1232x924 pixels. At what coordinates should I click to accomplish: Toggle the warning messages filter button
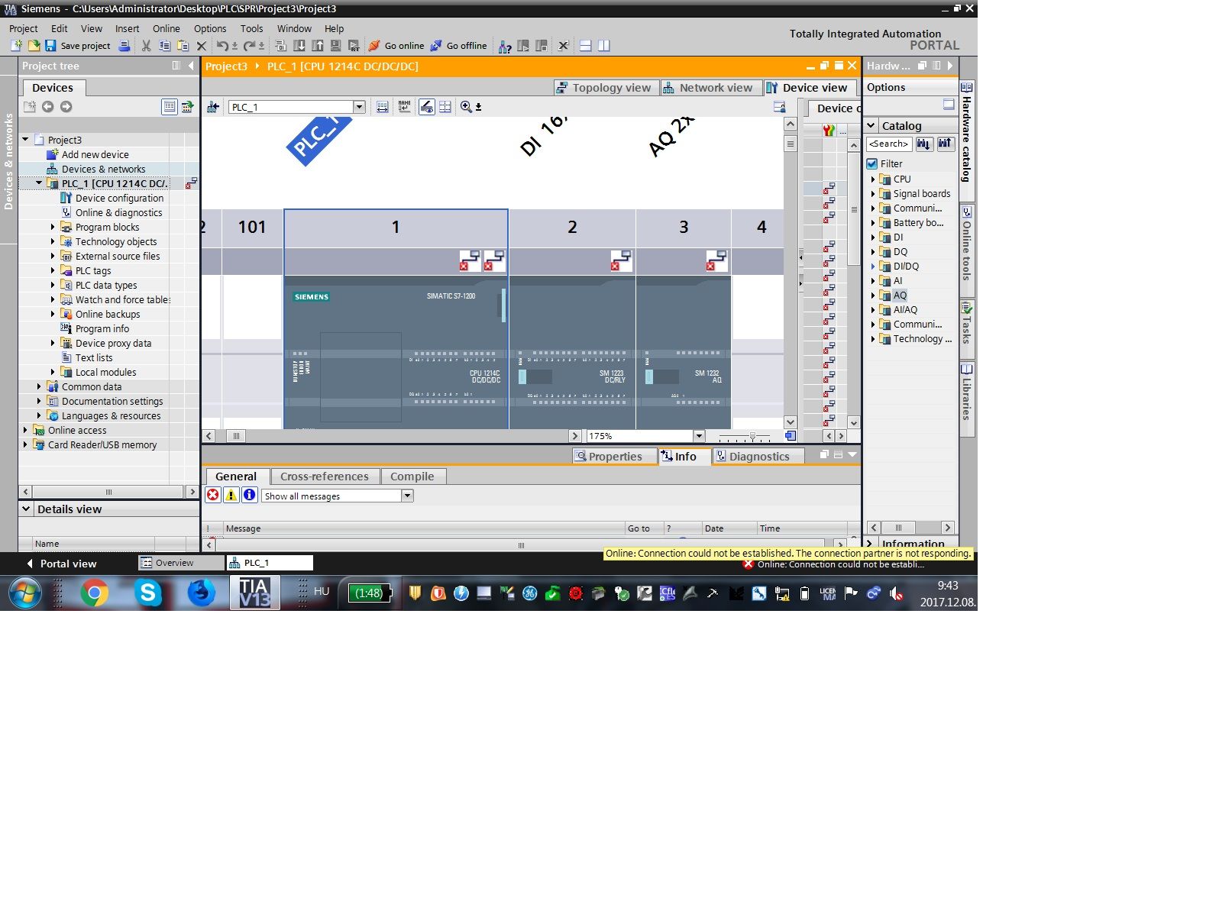coord(231,495)
